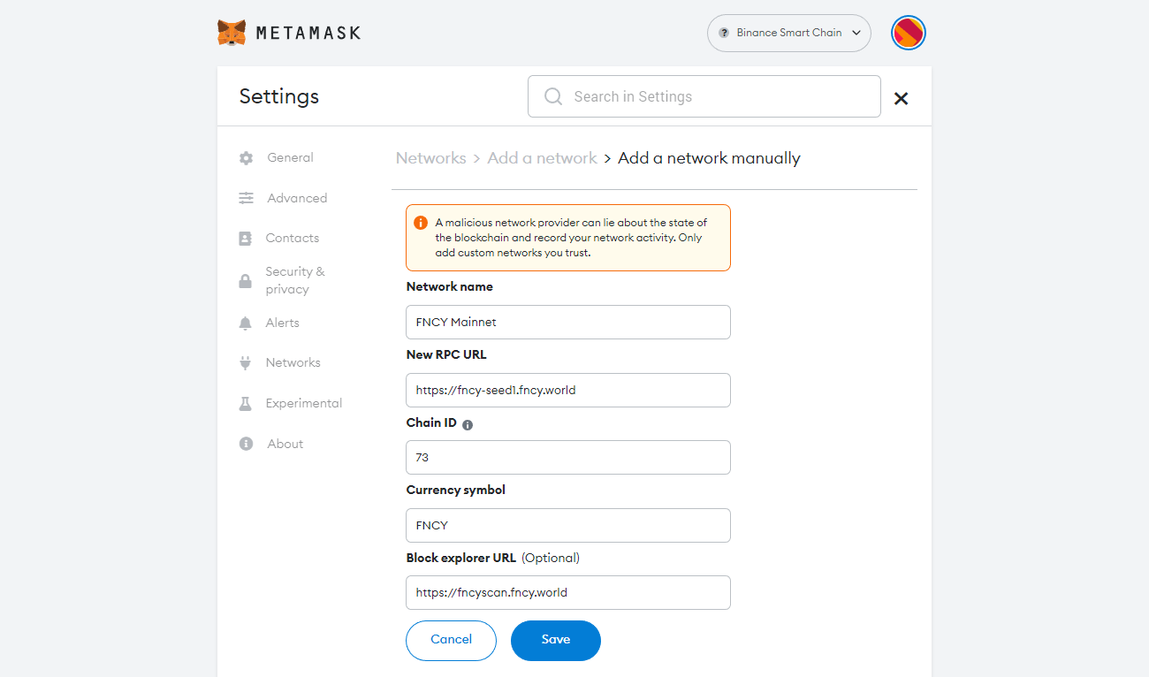
Task: Click the Contacts address book icon
Action: click(x=246, y=239)
